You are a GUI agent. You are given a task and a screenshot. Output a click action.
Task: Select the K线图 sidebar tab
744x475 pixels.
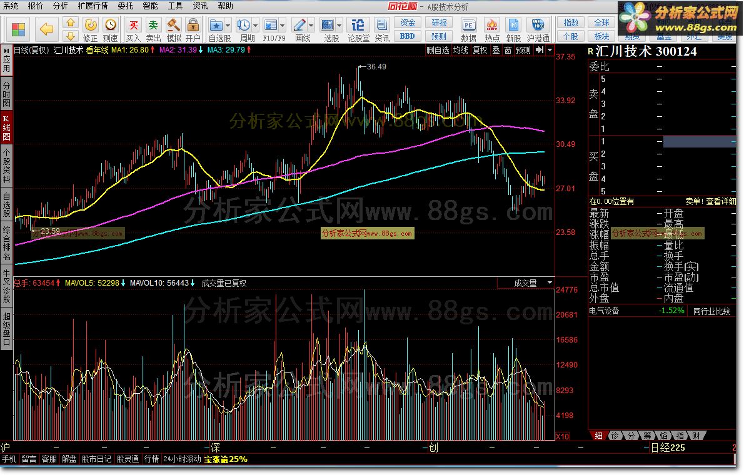pyautogui.click(x=7, y=127)
